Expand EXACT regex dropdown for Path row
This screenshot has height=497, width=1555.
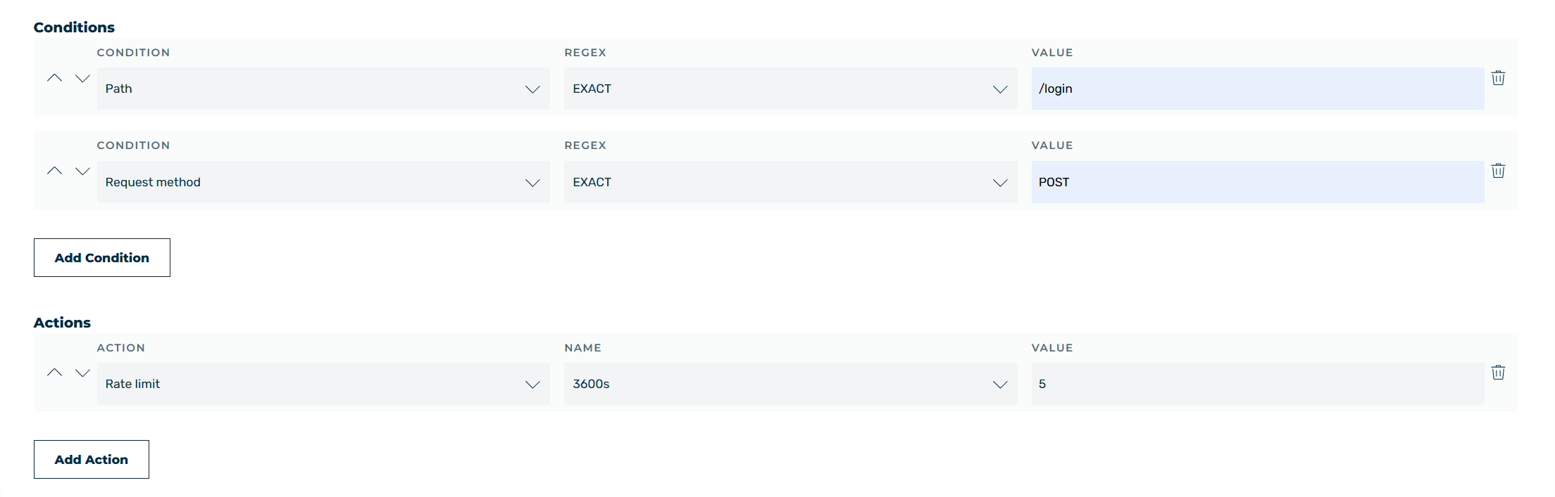pyautogui.click(x=790, y=89)
